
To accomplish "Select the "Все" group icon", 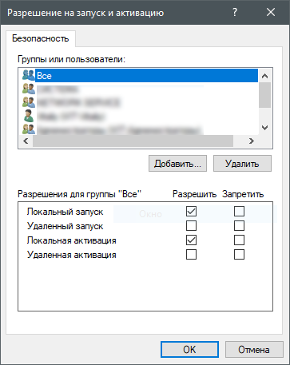I will coord(29,75).
